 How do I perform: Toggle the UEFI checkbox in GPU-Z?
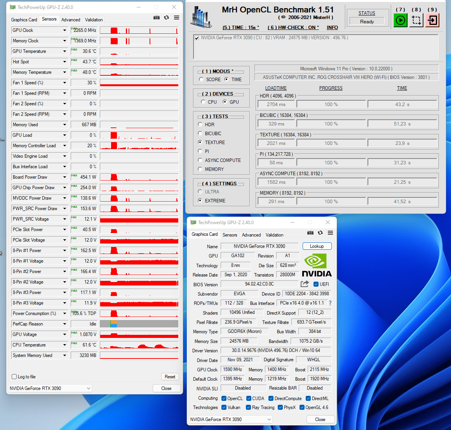[x=316, y=284]
